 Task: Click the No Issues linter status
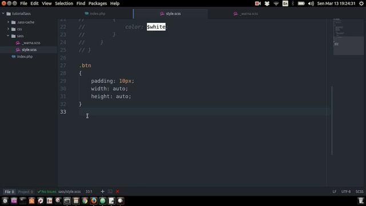pos(47,192)
